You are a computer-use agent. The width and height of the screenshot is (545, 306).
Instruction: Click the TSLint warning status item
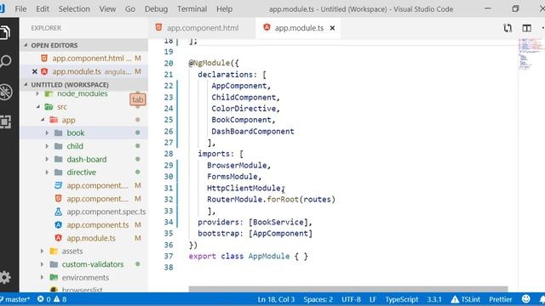pos(466,299)
